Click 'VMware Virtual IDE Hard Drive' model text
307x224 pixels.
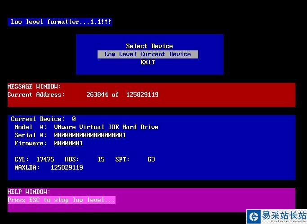tap(106, 127)
